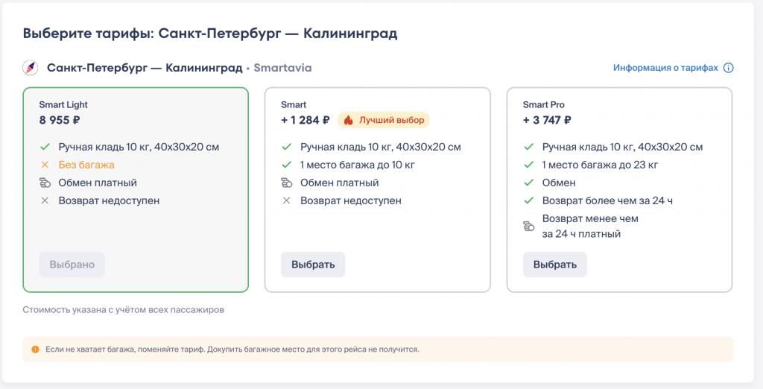Screen dimensions: 763x389
Task: Click "1 место багажа до 23 кг" text
Action: point(600,165)
